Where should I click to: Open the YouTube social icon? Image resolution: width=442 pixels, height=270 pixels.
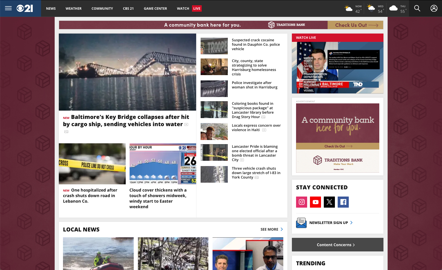click(x=315, y=202)
